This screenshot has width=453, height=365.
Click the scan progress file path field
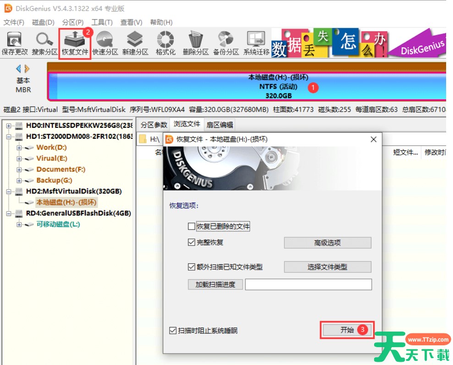pos(308,284)
